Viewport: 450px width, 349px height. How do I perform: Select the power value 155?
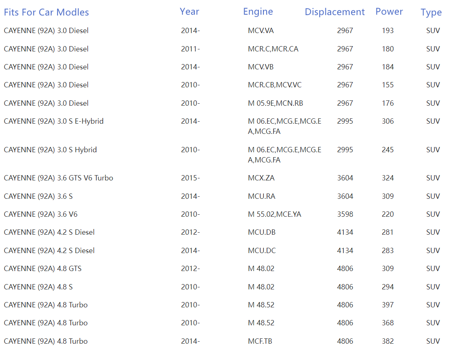click(x=388, y=85)
